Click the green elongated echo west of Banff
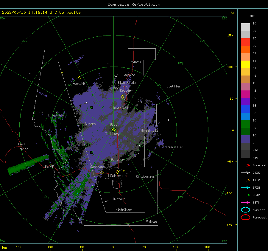The image size is (268, 251). click(28, 165)
